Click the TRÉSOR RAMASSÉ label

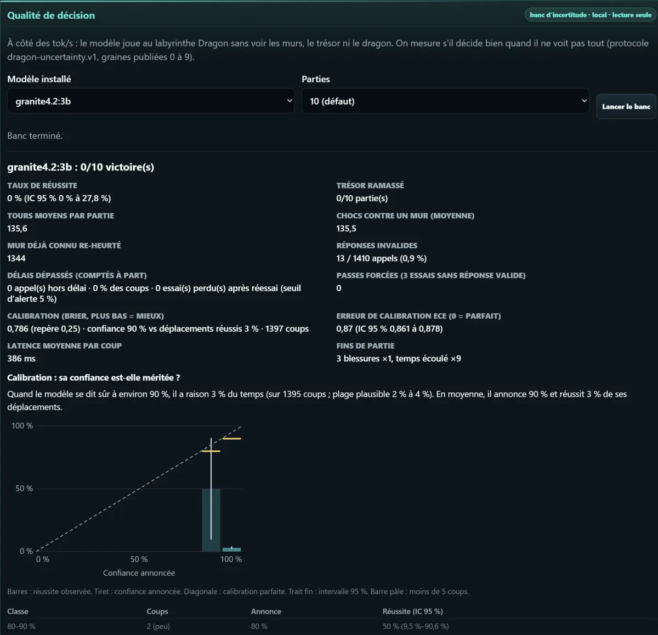370,185
